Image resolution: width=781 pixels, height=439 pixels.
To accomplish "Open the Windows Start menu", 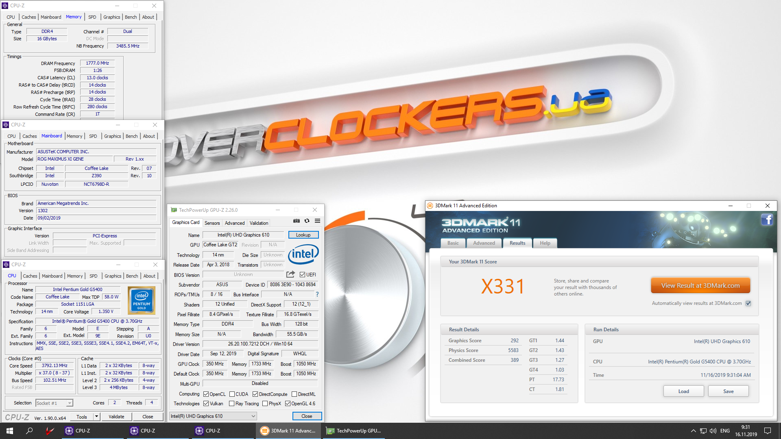I will 10,431.
